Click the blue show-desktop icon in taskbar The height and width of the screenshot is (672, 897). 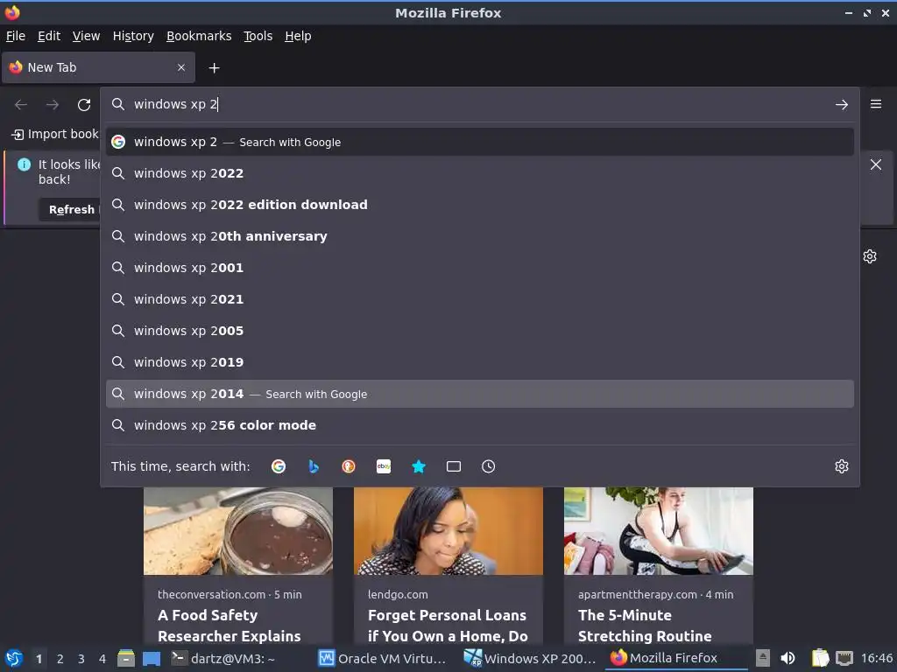click(x=152, y=658)
